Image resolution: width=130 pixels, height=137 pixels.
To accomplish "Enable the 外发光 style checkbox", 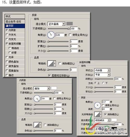I will point(7,35).
